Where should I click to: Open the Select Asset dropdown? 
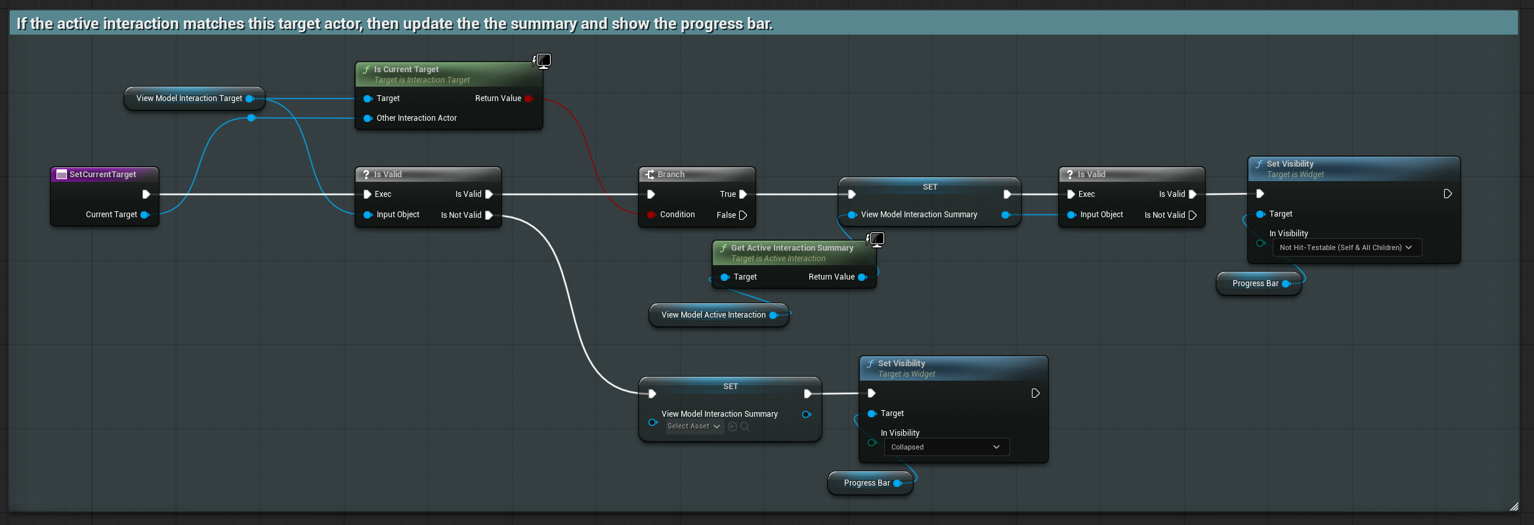694,427
